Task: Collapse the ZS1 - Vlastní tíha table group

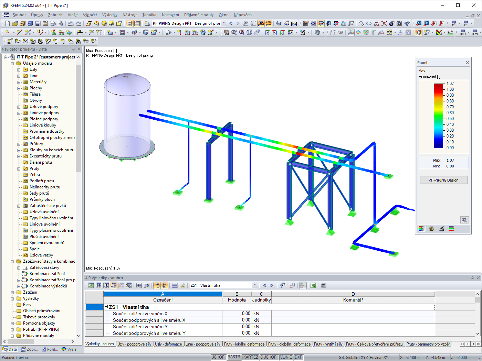Action: point(106,307)
